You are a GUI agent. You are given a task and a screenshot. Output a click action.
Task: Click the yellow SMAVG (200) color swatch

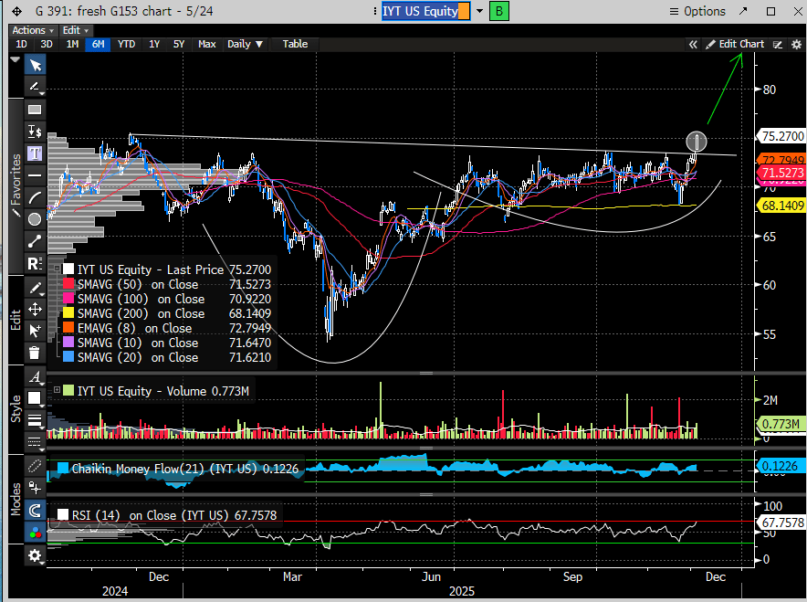(68, 313)
